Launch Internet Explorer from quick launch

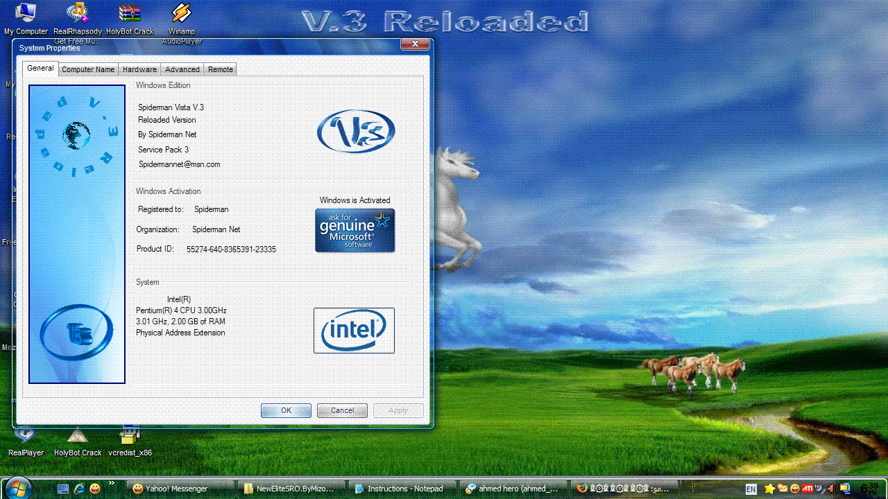pyautogui.click(x=79, y=489)
